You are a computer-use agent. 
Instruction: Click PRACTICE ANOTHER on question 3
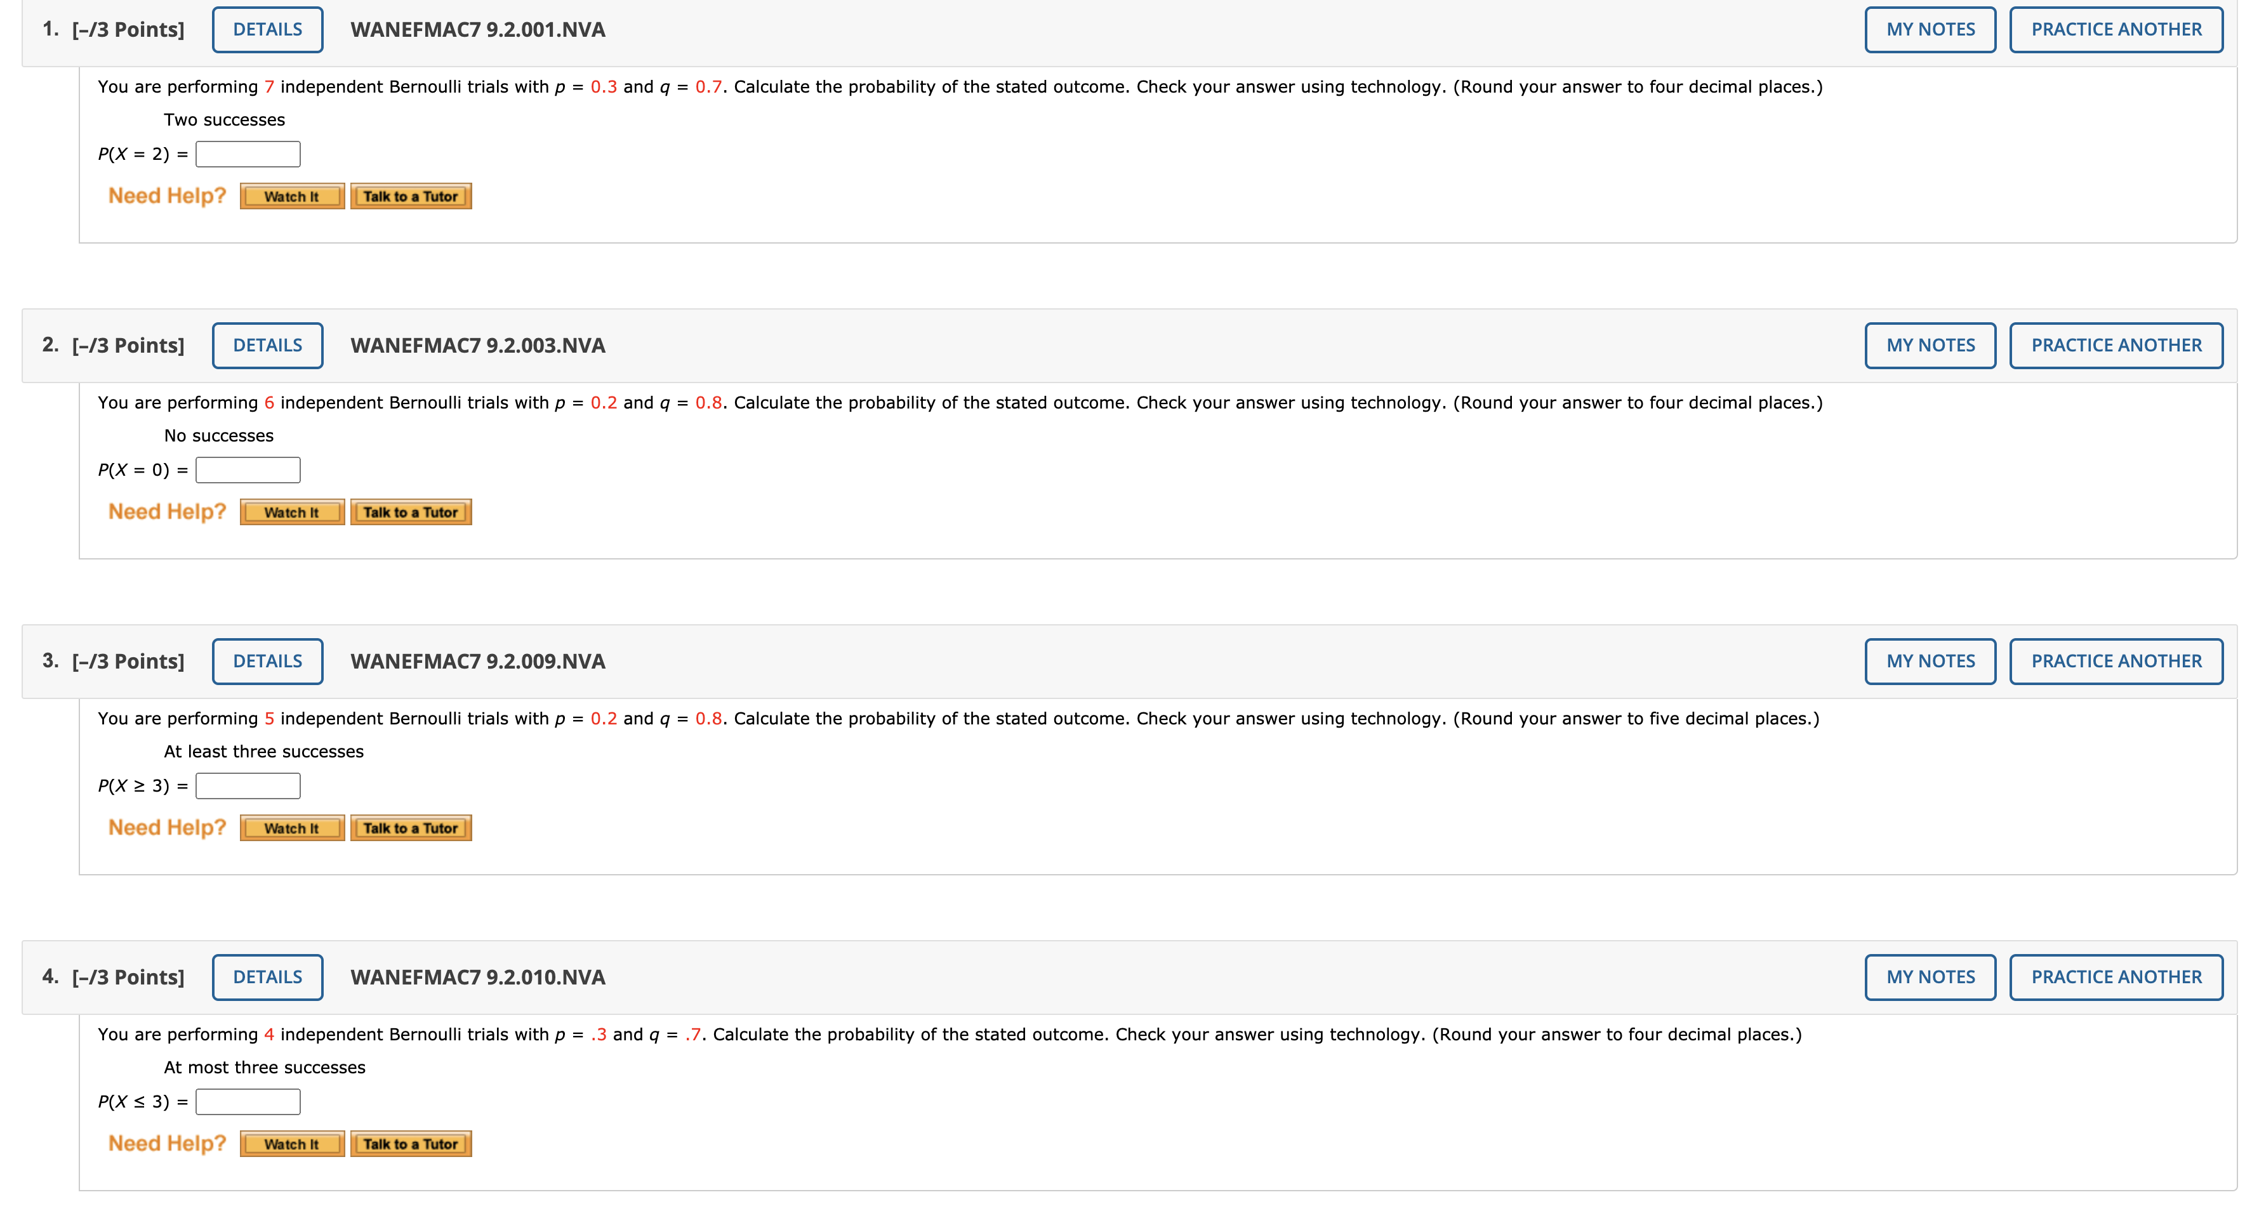(x=2117, y=661)
